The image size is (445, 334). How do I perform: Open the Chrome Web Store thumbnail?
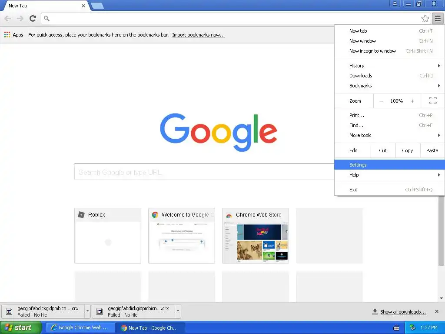tap(256, 236)
